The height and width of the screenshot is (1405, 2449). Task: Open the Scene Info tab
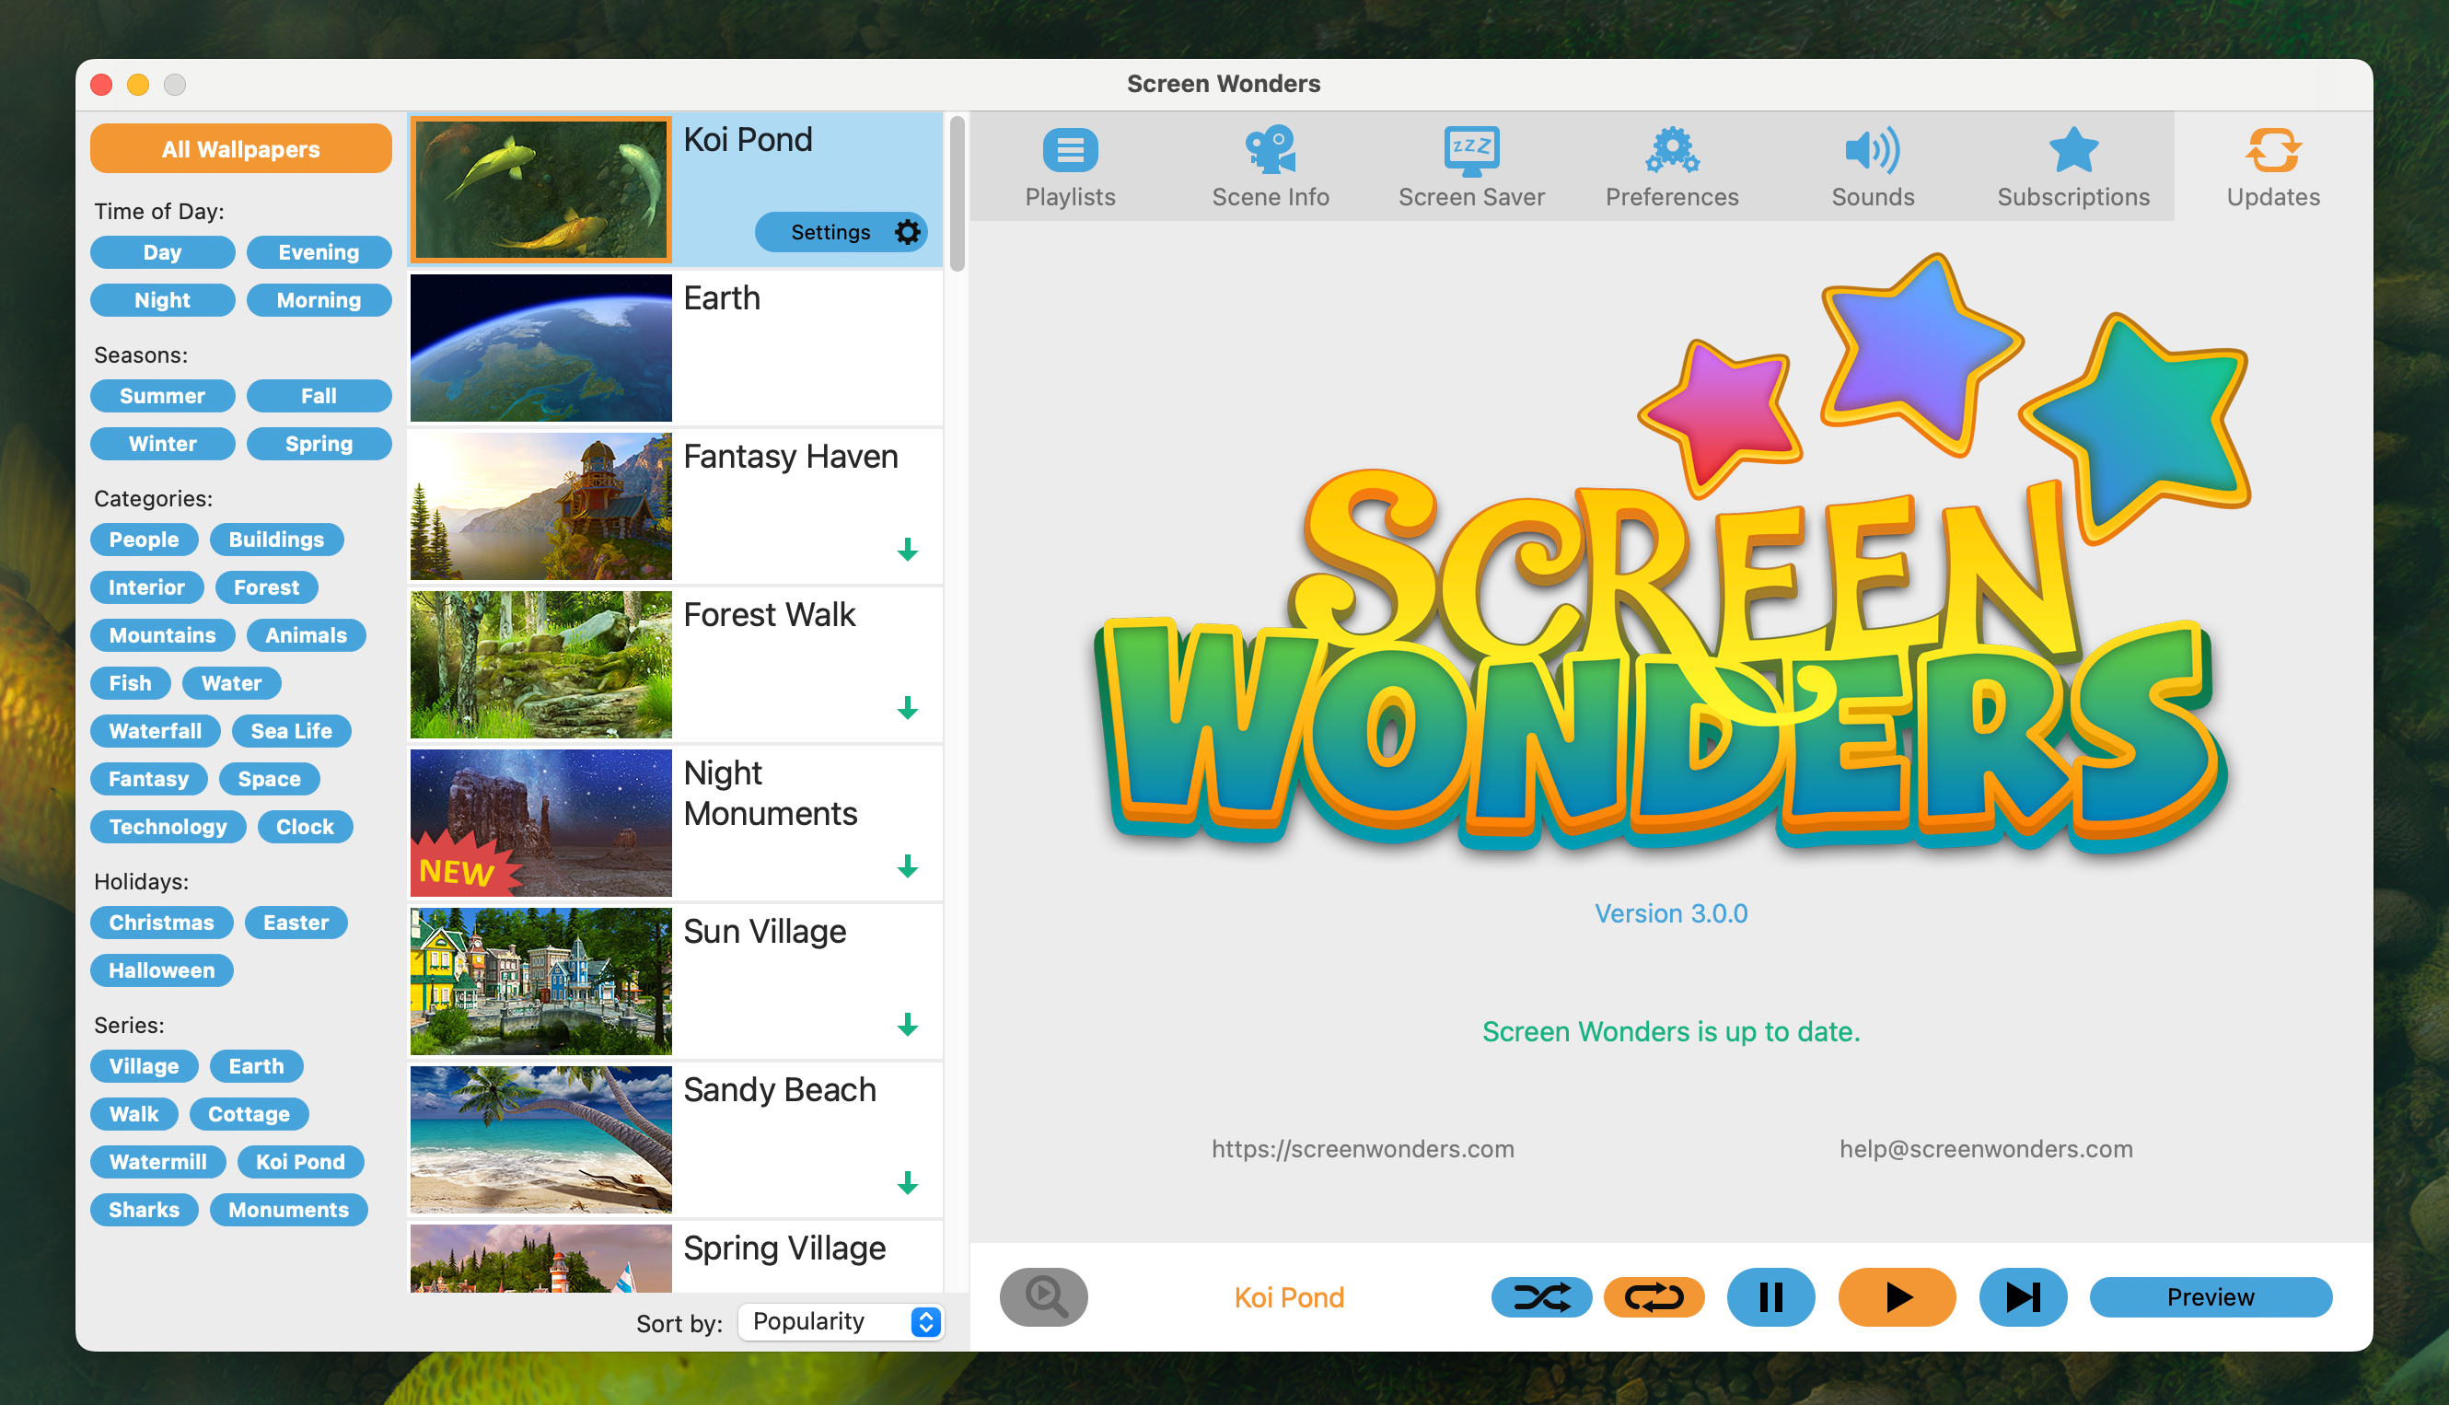(x=1270, y=168)
